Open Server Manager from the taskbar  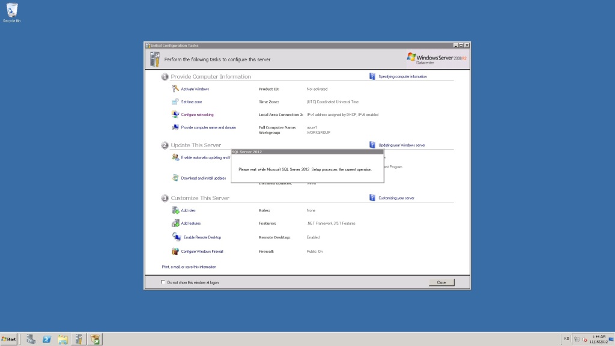(x=31, y=339)
